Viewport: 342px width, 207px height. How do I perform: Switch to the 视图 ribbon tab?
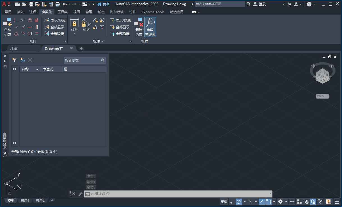pyautogui.click(x=77, y=12)
